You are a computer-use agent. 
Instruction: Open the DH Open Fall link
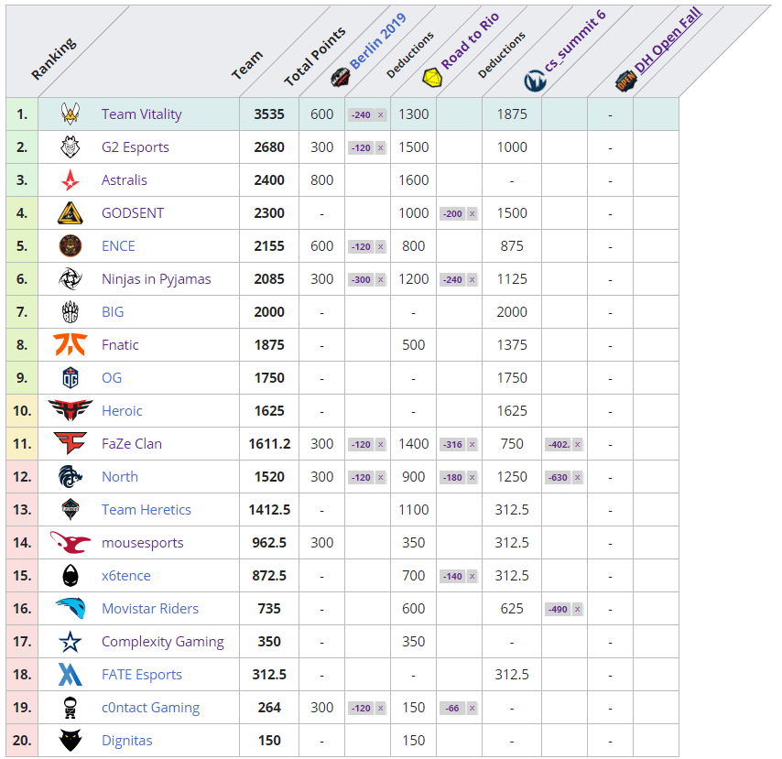pyautogui.click(x=668, y=40)
